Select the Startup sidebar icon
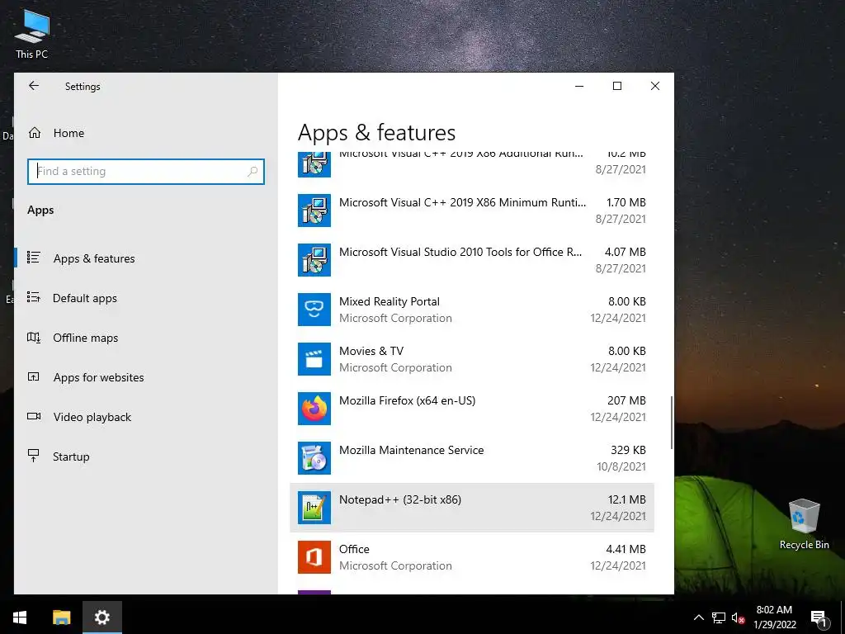Viewport: 845px width, 634px height. pos(33,456)
